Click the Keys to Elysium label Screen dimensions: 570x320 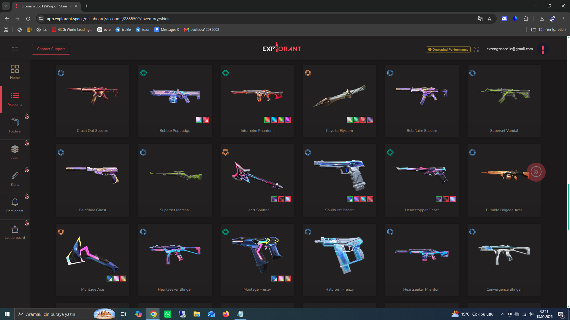[339, 131]
